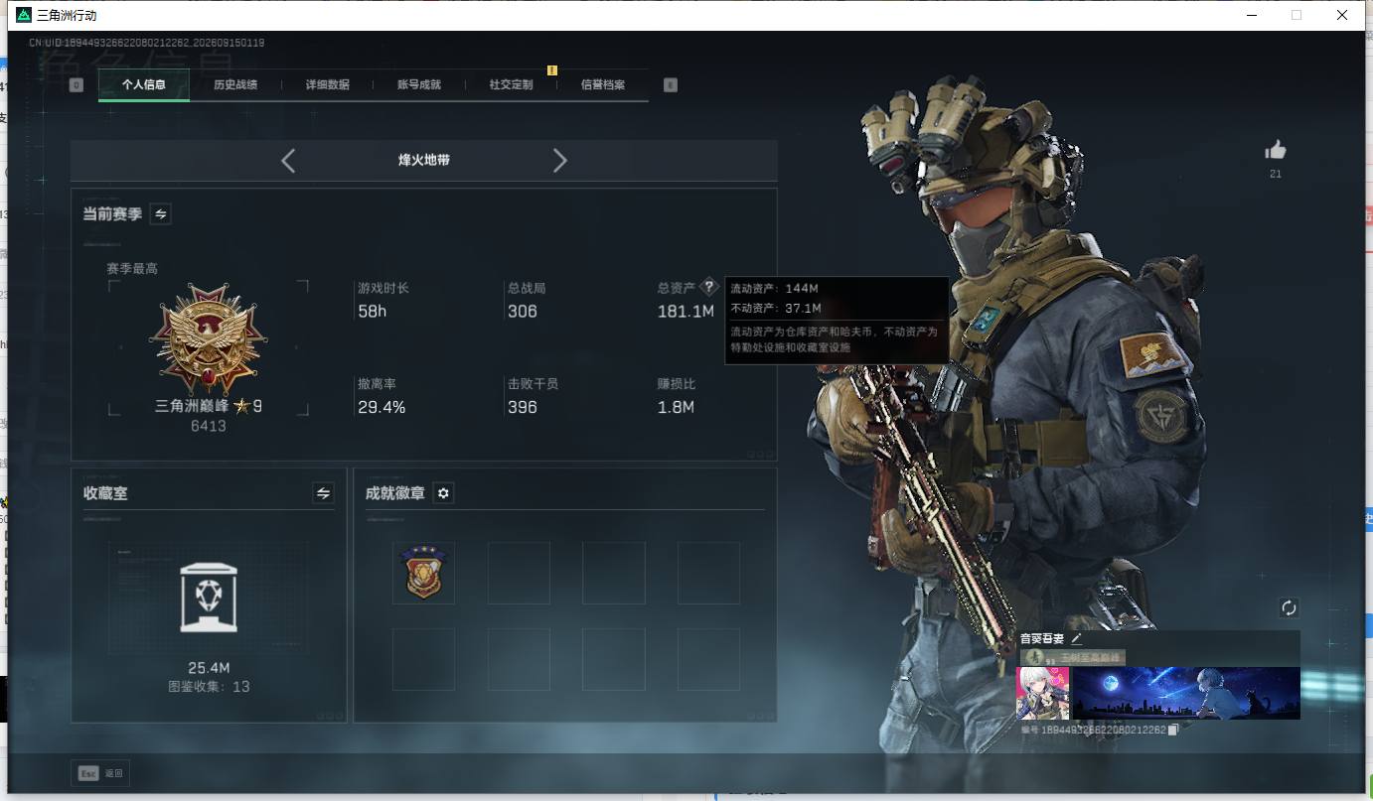1373x801 pixels.
Task: Open the 成就徽章 settings gear
Action: tap(444, 493)
